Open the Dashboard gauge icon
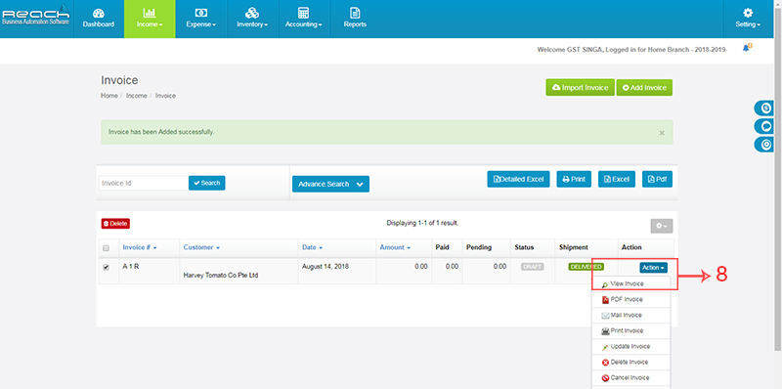Viewport: 782px width, 389px height. click(x=99, y=13)
